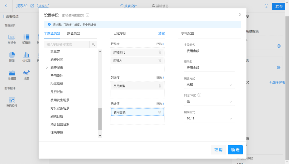Click the upper globe icon in right panel
This screenshot has height=164, width=289.
(x=279, y=46)
